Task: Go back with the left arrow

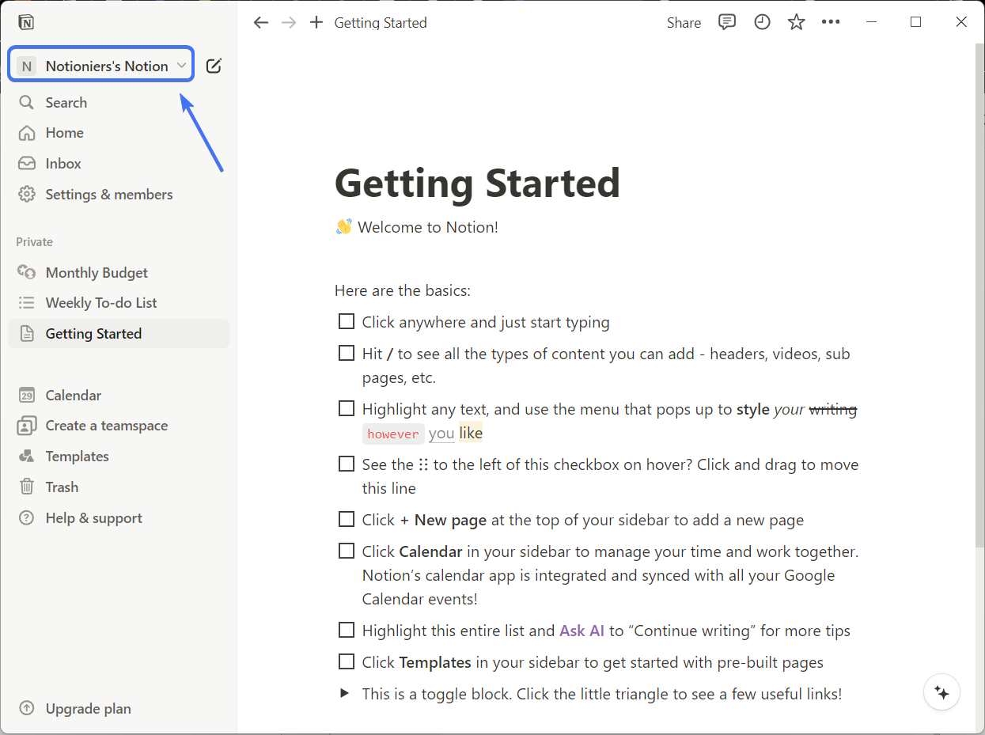Action: (261, 22)
